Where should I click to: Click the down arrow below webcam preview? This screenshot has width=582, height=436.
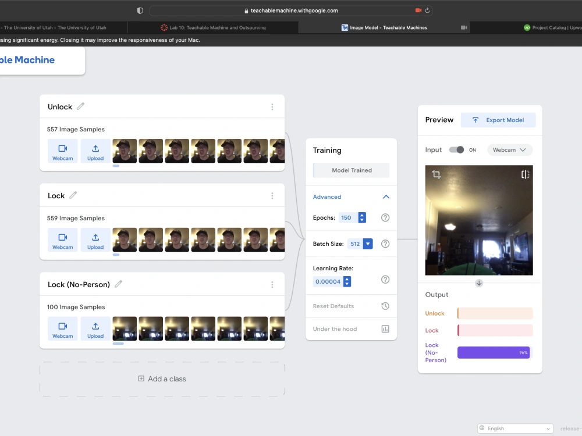coord(479,283)
